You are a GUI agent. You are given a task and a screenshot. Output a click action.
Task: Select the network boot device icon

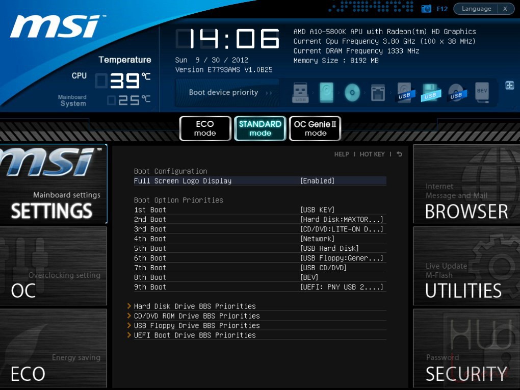coord(378,92)
